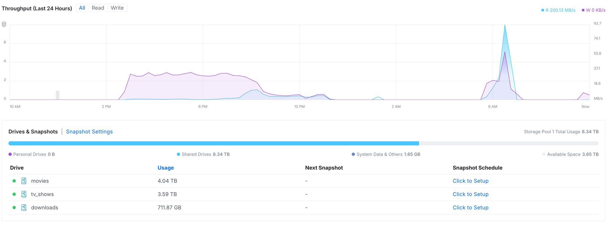Toggle the write throughput legend W 0 KB/s
Image resolution: width=608 pixels, height=235 pixels.
593,10
